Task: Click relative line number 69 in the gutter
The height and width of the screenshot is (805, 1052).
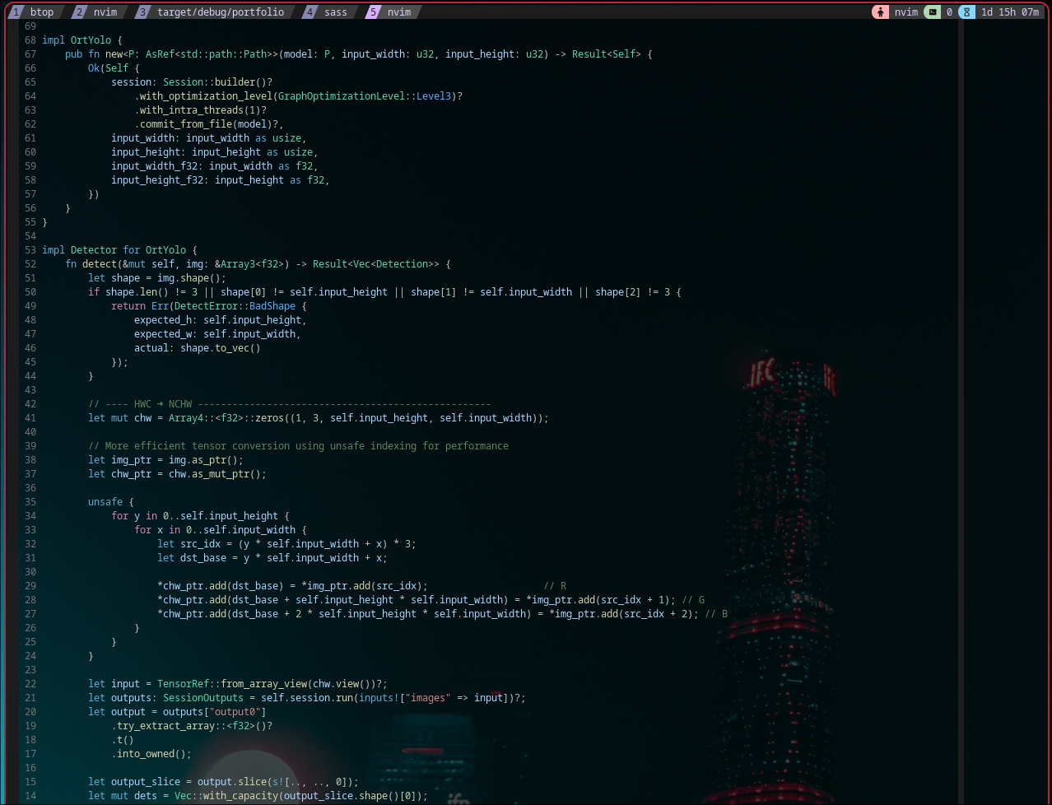Action: [30, 26]
